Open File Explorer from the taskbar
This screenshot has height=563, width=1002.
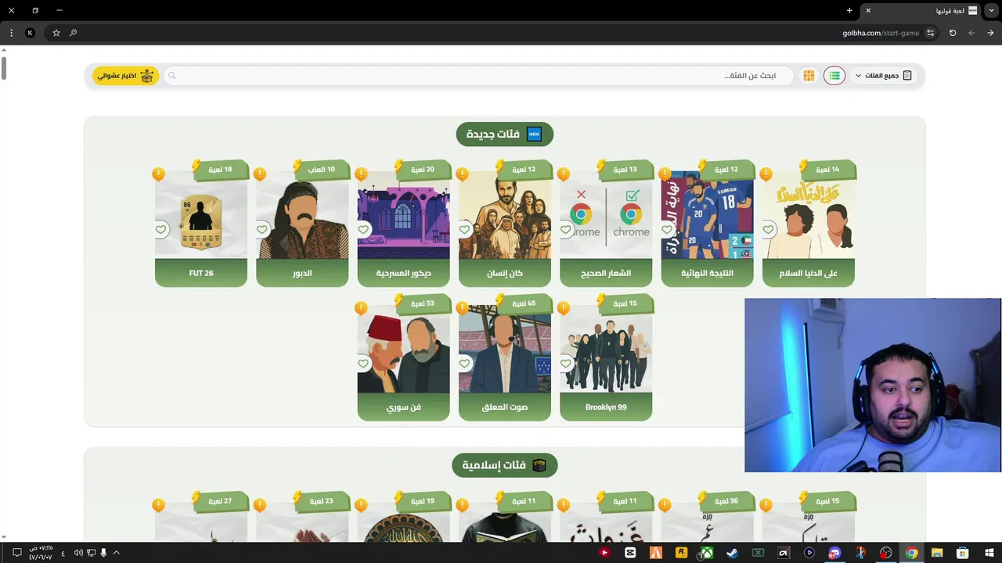coord(937,553)
